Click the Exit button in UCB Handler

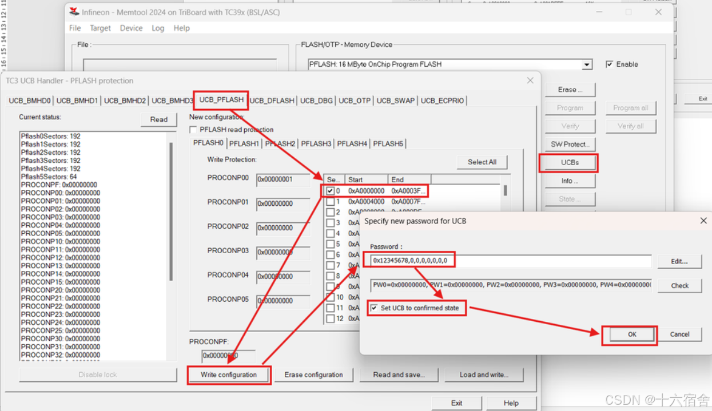point(456,403)
